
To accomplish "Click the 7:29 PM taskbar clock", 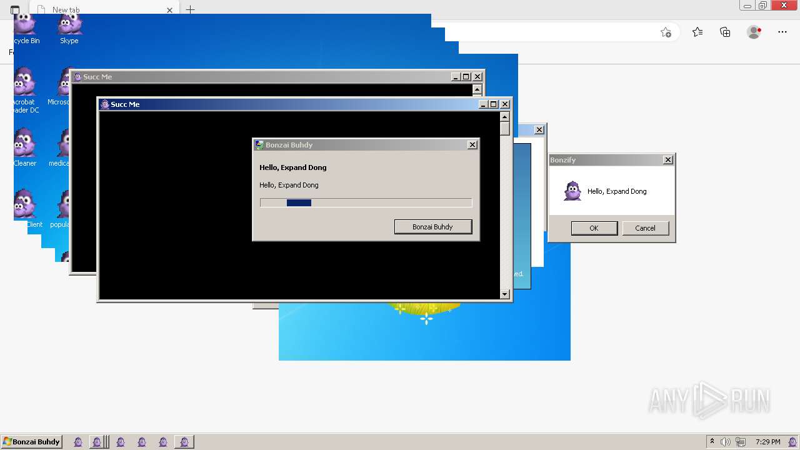I will coord(767,442).
